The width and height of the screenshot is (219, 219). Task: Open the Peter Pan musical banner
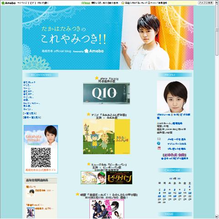pos(106,177)
